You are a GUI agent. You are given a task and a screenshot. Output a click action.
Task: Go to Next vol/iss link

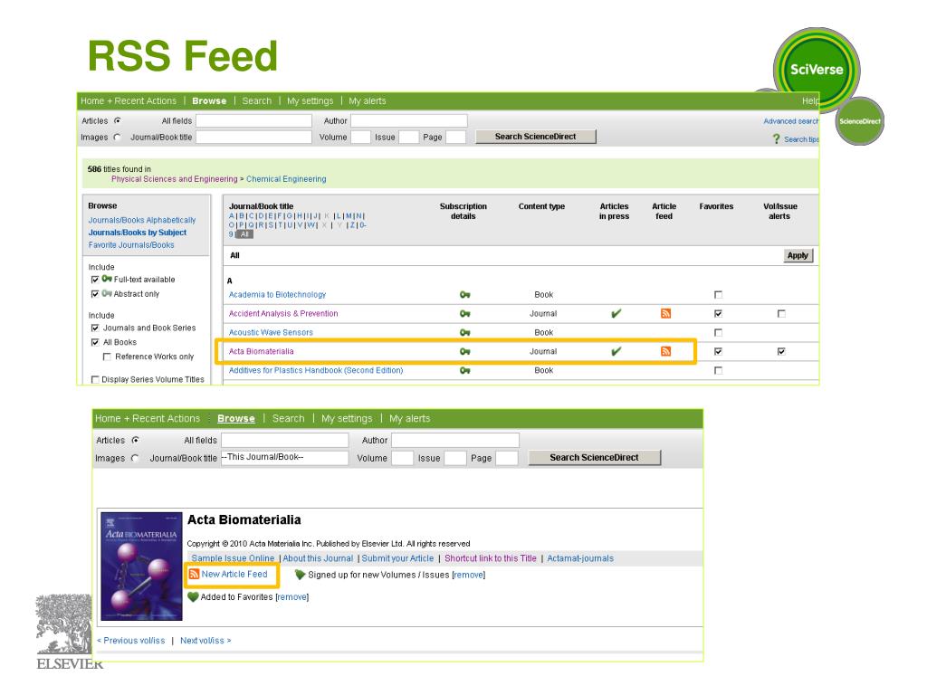[205, 641]
